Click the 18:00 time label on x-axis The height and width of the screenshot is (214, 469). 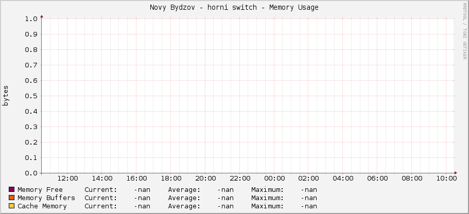point(171,179)
